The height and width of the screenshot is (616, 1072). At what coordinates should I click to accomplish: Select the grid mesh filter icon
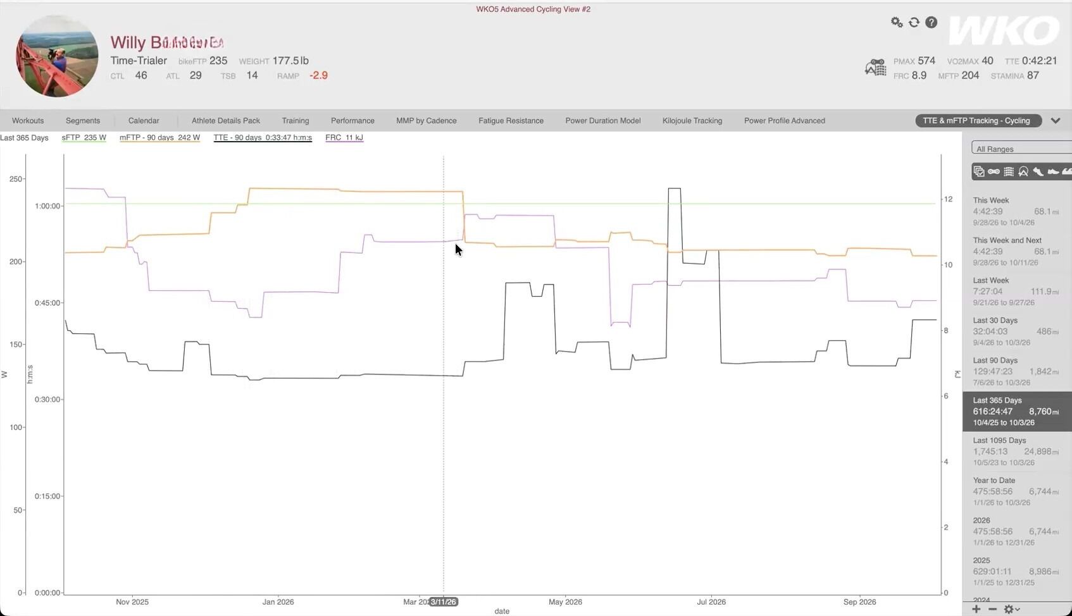[x=1009, y=171]
